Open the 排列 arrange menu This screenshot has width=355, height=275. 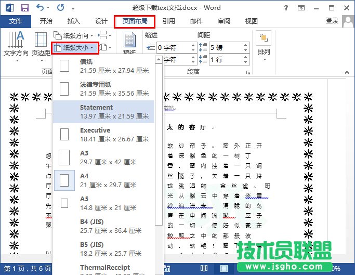coord(264,46)
